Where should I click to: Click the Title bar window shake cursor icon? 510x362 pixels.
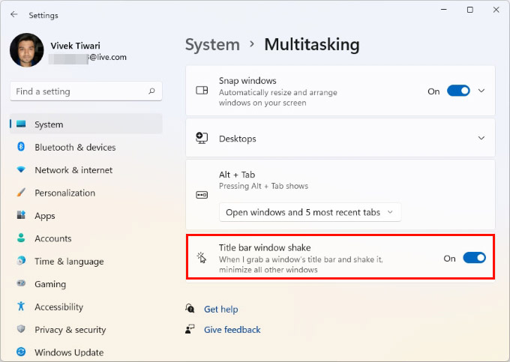(202, 258)
